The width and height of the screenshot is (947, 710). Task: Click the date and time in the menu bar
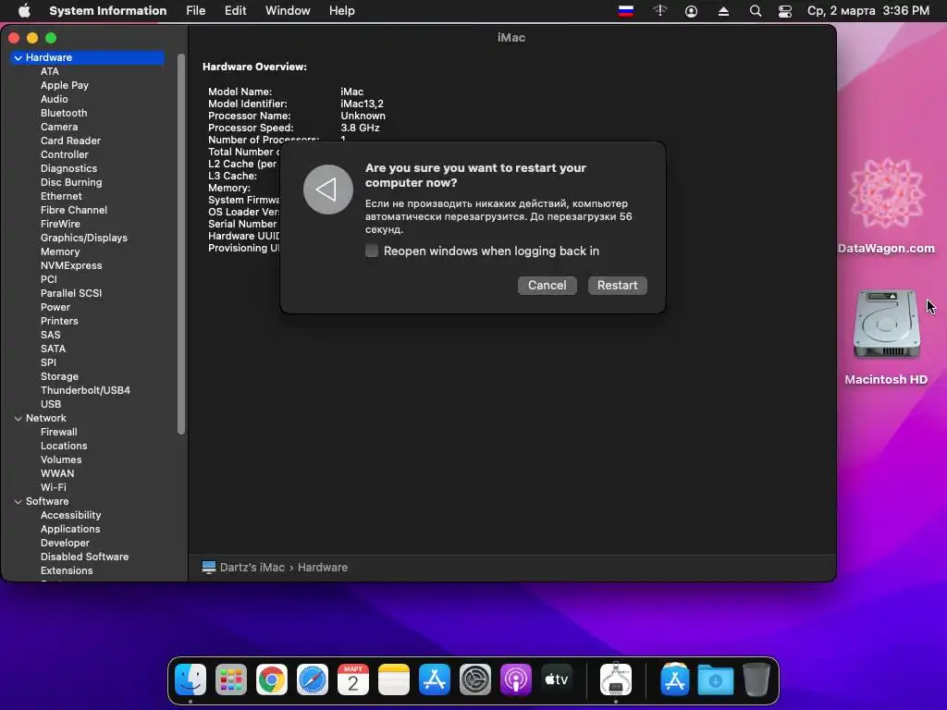tap(867, 11)
